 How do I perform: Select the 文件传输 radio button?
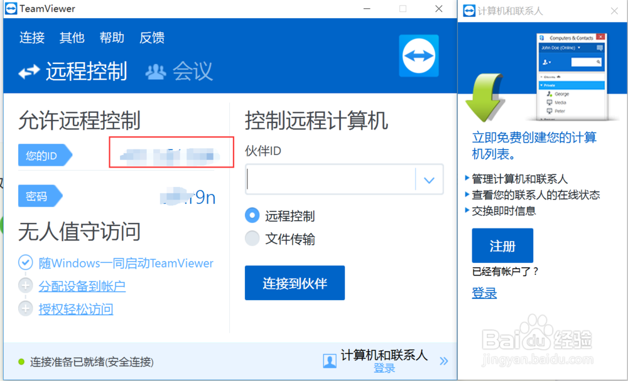coord(252,238)
